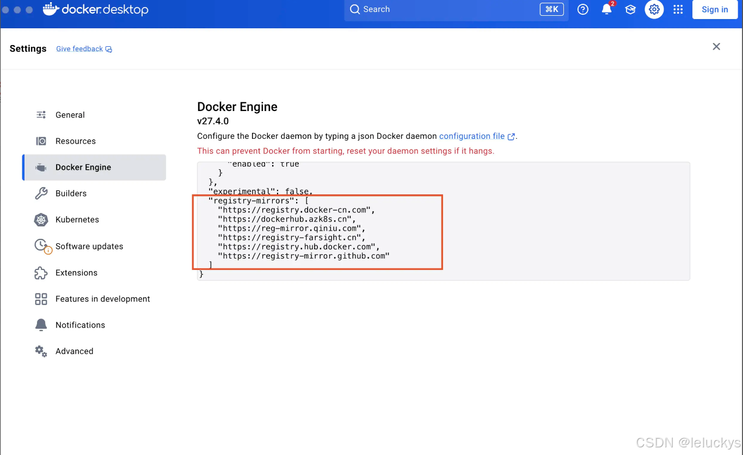The width and height of the screenshot is (743, 455).
Task: Open Notifications settings in sidebar
Action: tap(94, 325)
